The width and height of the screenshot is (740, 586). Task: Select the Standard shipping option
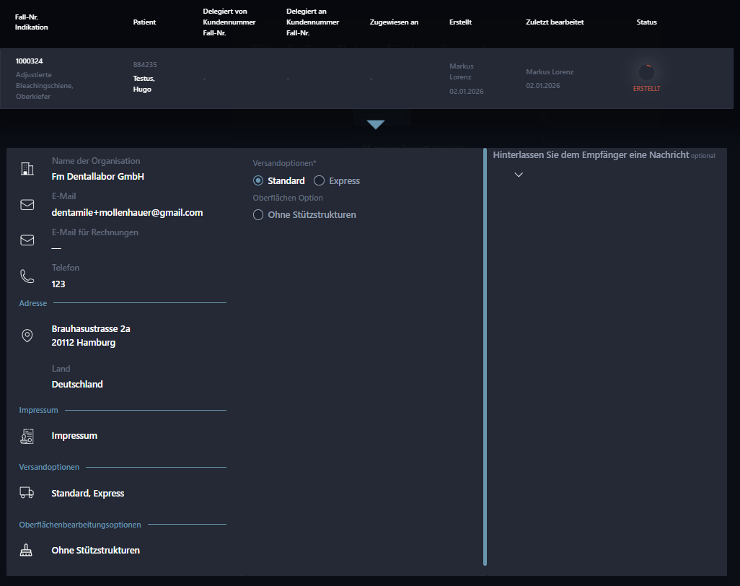point(258,181)
